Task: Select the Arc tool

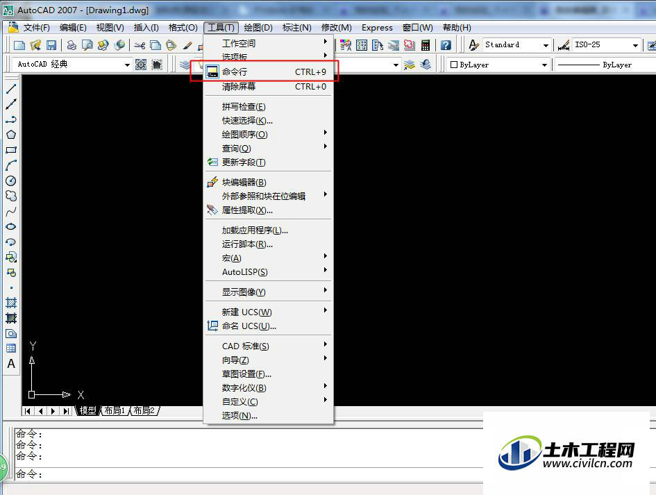Action: [11, 165]
